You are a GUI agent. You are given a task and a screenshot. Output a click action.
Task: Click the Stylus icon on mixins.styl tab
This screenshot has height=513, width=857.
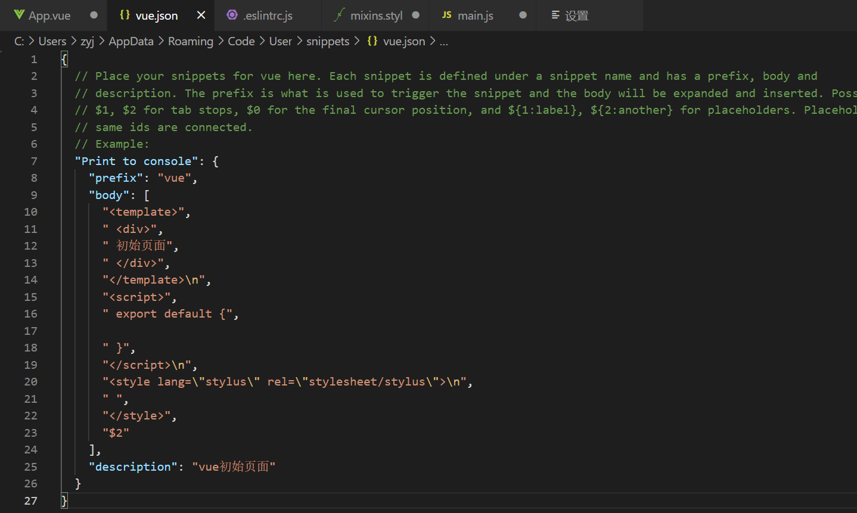click(x=339, y=15)
